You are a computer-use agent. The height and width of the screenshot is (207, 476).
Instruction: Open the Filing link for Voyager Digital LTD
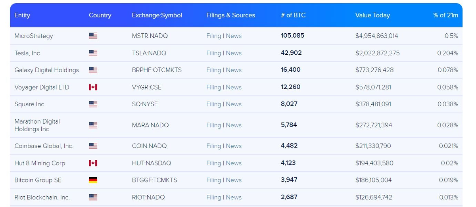[213, 87]
